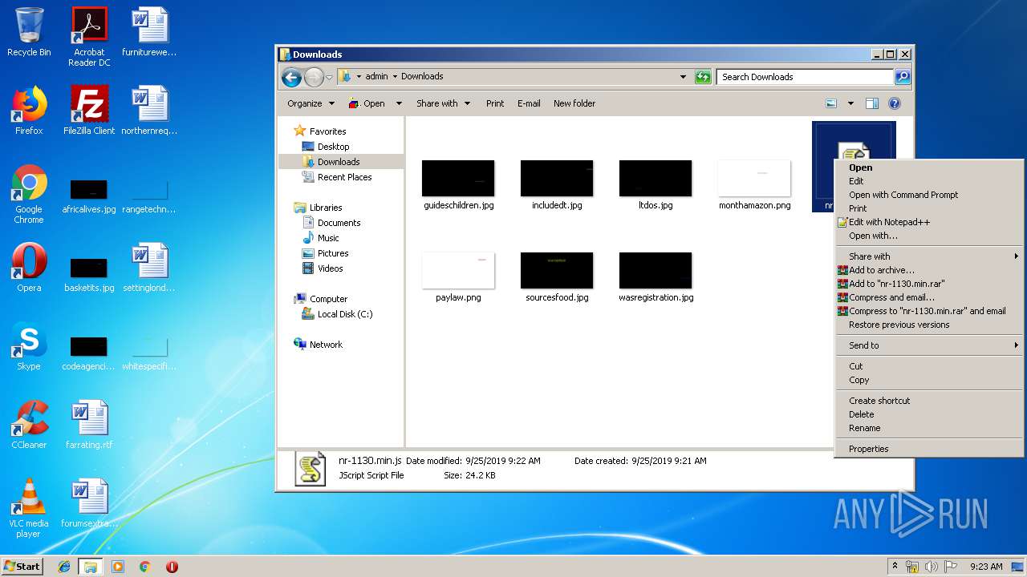Screen dimensions: 1027x577
Task: Refresh the Downloads folder view
Action: 703,77
